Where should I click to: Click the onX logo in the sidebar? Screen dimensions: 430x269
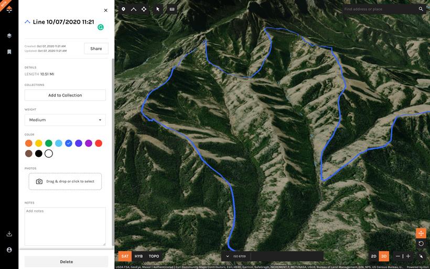click(x=9, y=9)
